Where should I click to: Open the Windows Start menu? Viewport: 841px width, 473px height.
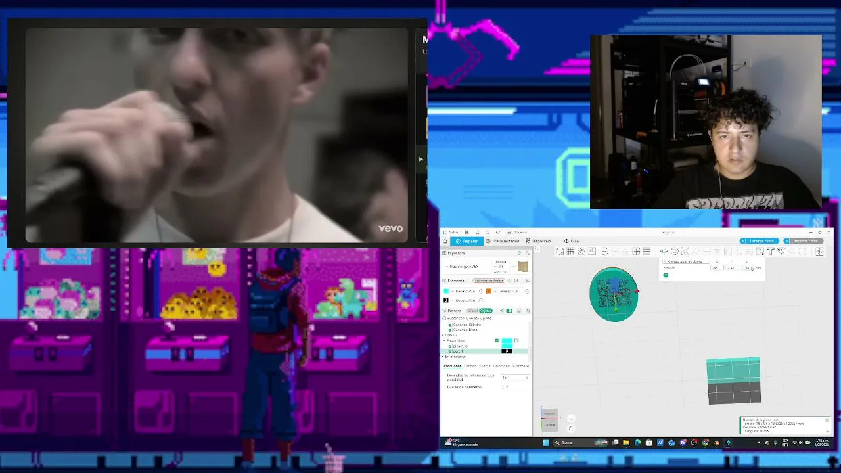[546, 443]
